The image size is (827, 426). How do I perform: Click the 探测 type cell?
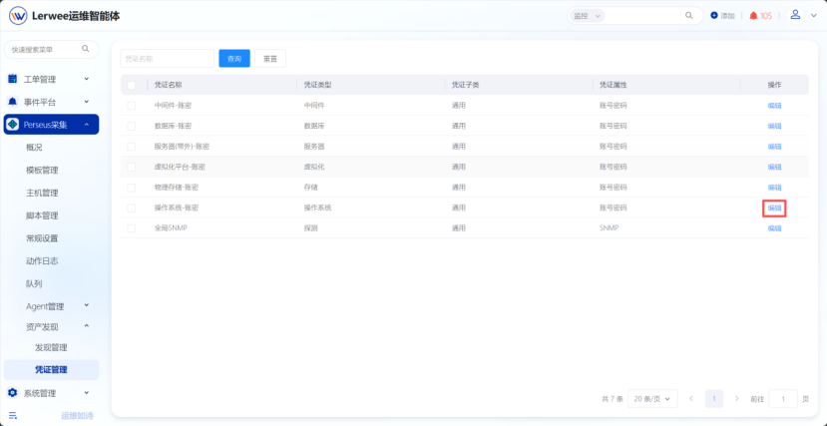click(310, 228)
